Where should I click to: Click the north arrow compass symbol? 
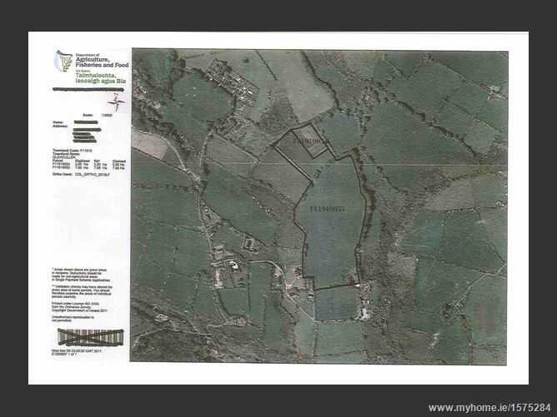[118, 103]
